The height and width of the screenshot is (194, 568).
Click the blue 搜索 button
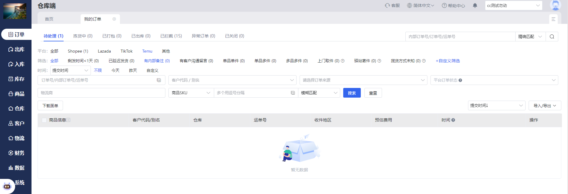click(x=352, y=93)
